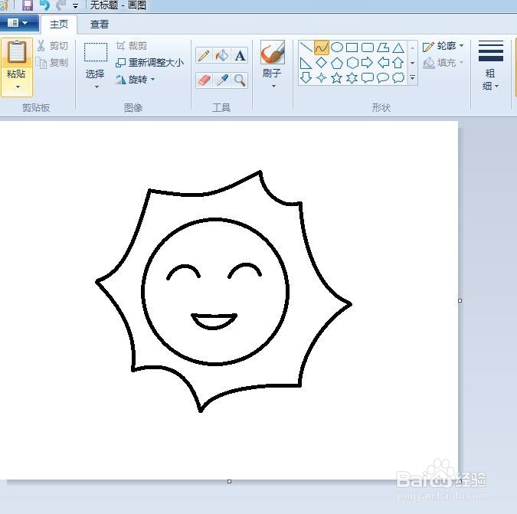Select the Fill with color bucket tool

(x=222, y=55)
